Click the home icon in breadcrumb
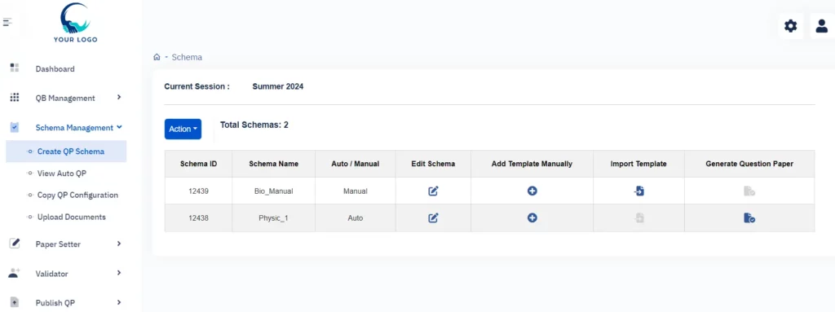 pos(157,57)
